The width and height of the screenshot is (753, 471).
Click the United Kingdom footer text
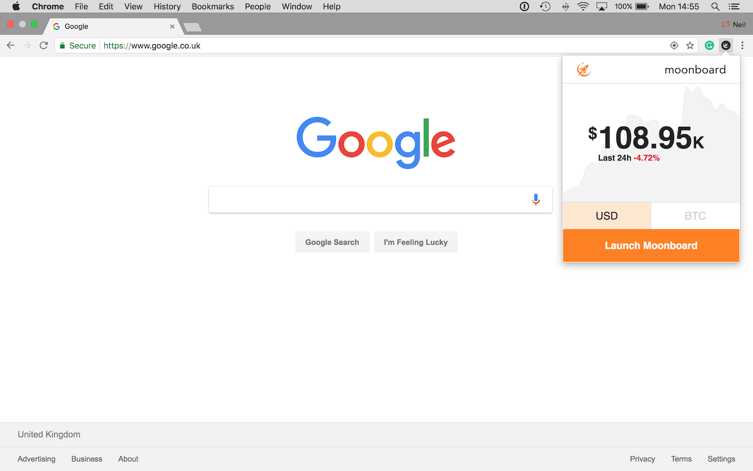point(49,434)
